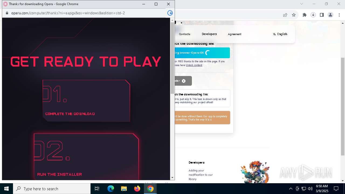Open Chrome downloads icon in toolbar

pos(313,15)
